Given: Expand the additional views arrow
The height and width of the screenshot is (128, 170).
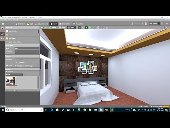Looking at the screenshot, I should click(x=93, y=28).
